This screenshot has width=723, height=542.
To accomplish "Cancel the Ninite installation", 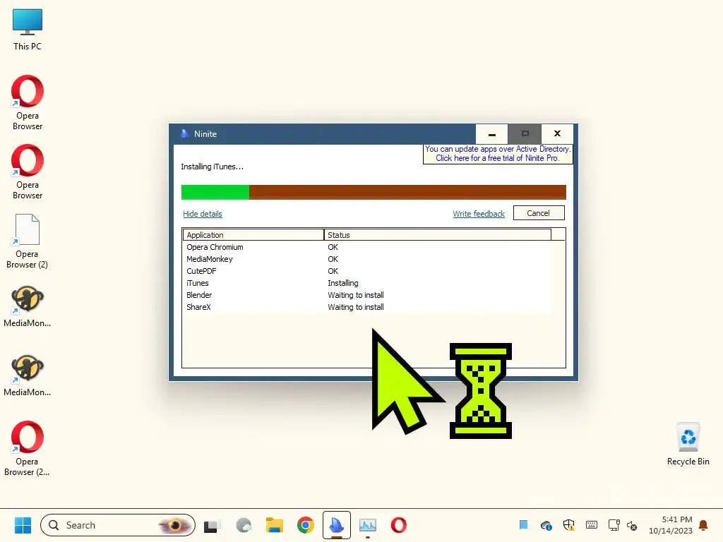I will click(x=539, y=213).
